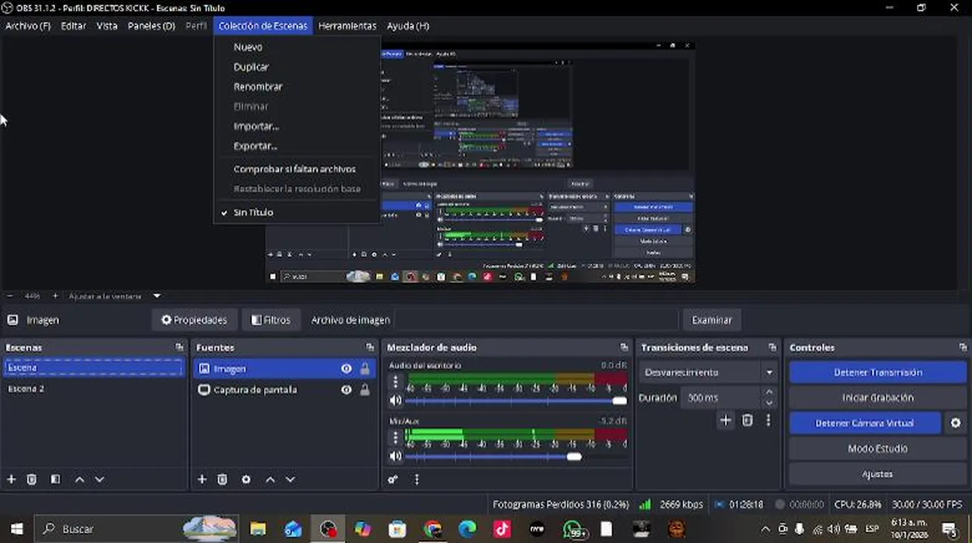The width and height of the screenshot is (972, 543).
Task: Choose Comprobar si faltan archivos
Action: click(x=297, y=169)
